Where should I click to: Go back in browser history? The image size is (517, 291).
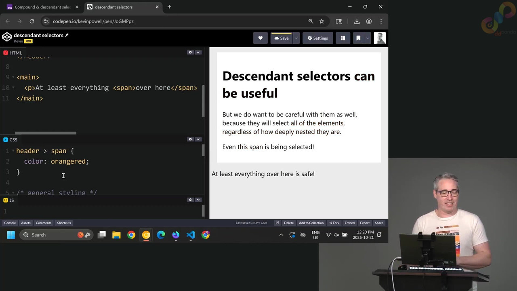coord(8,21)
